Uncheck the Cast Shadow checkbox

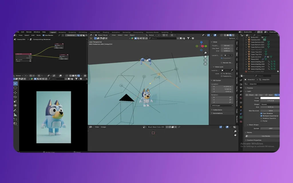(261, 113)
